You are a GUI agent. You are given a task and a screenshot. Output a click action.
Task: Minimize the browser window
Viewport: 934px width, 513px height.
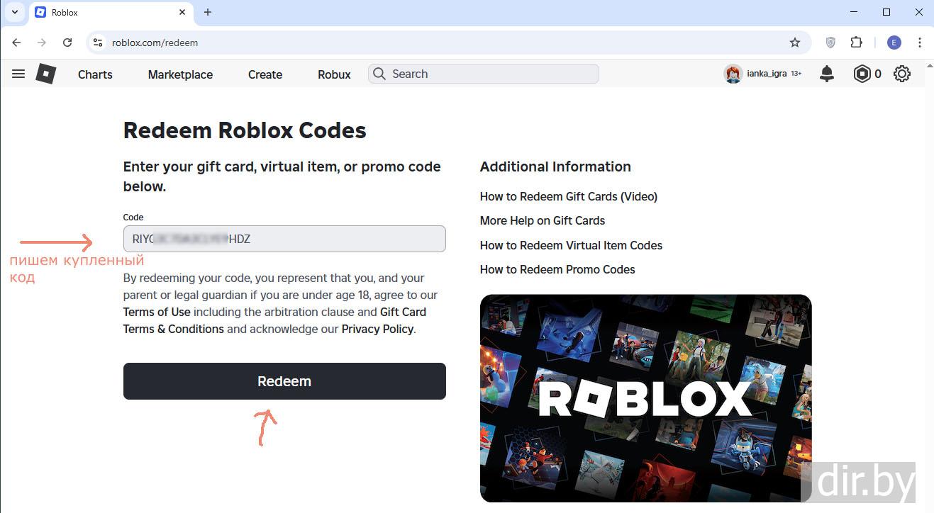[853, 12]
